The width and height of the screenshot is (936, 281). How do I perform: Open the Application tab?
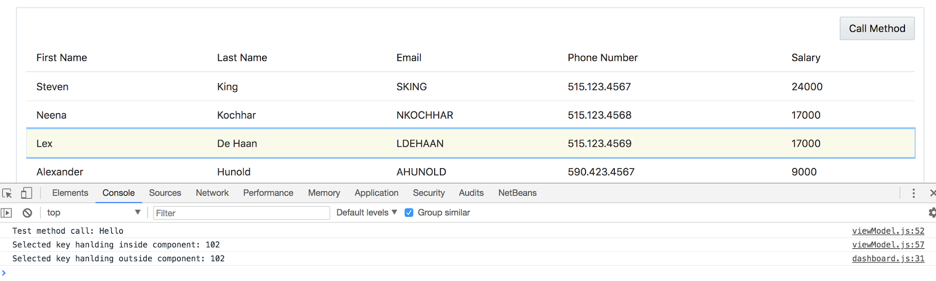[x=376, y=193]
